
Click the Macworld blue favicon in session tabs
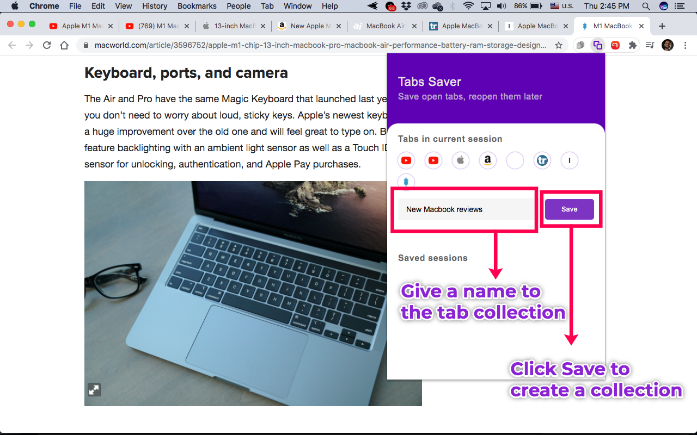coord(406,182)
